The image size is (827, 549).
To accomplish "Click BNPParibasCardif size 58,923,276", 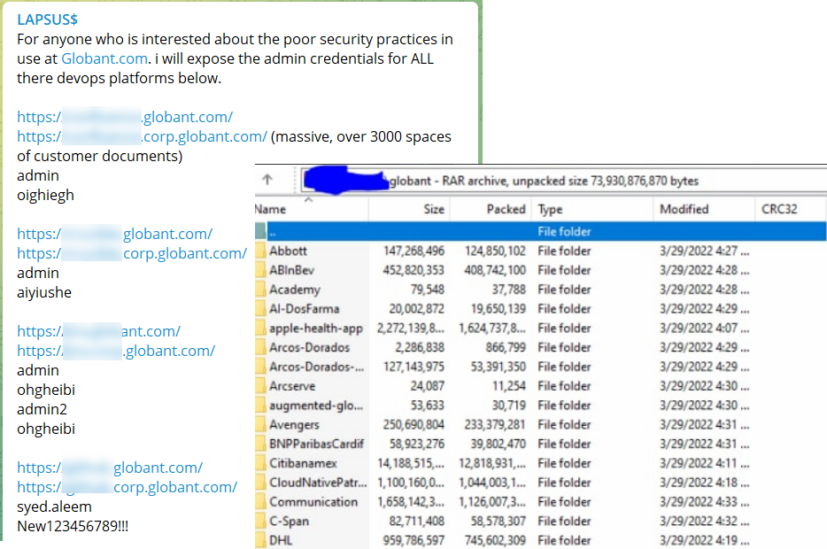I will (x=417, y=444).
